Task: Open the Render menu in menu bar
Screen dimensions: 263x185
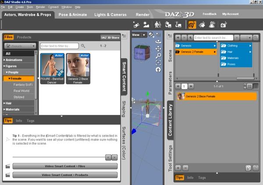Action: pyautogui.click(x=40, y=7)
